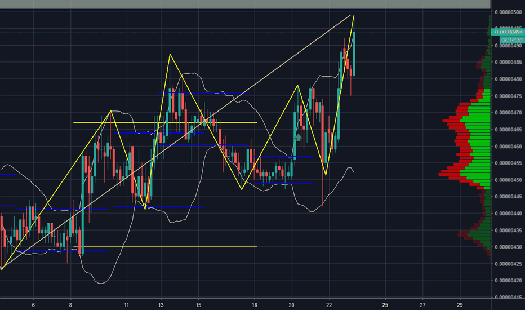
Task: Click the 0.00000420 price axis label
Action: (508, 281)
